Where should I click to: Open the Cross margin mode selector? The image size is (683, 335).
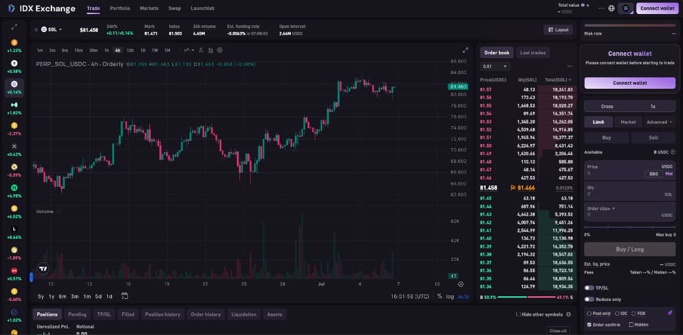[607, 106]
